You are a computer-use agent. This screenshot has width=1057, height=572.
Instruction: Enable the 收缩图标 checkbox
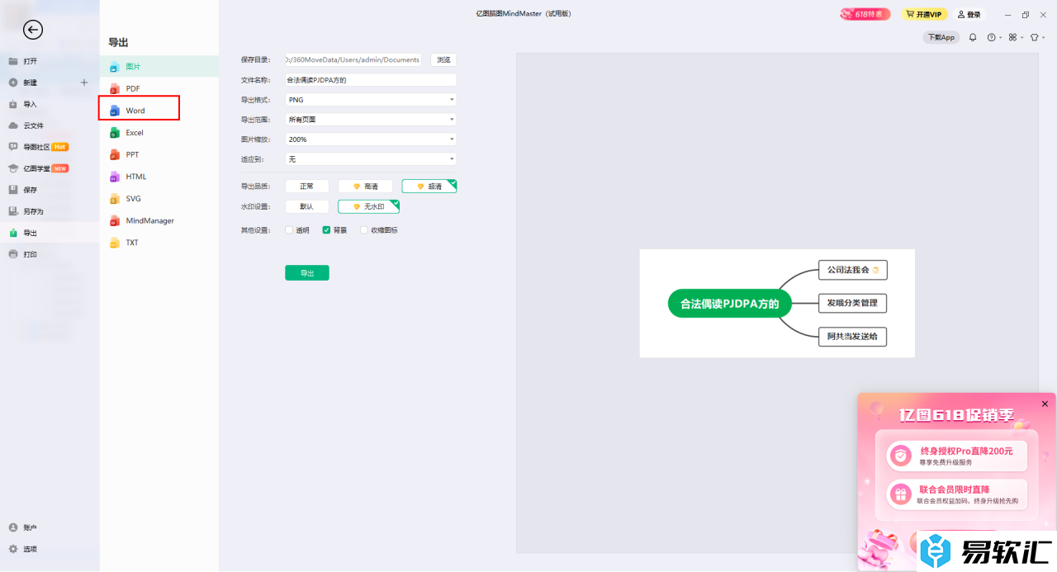363,230
